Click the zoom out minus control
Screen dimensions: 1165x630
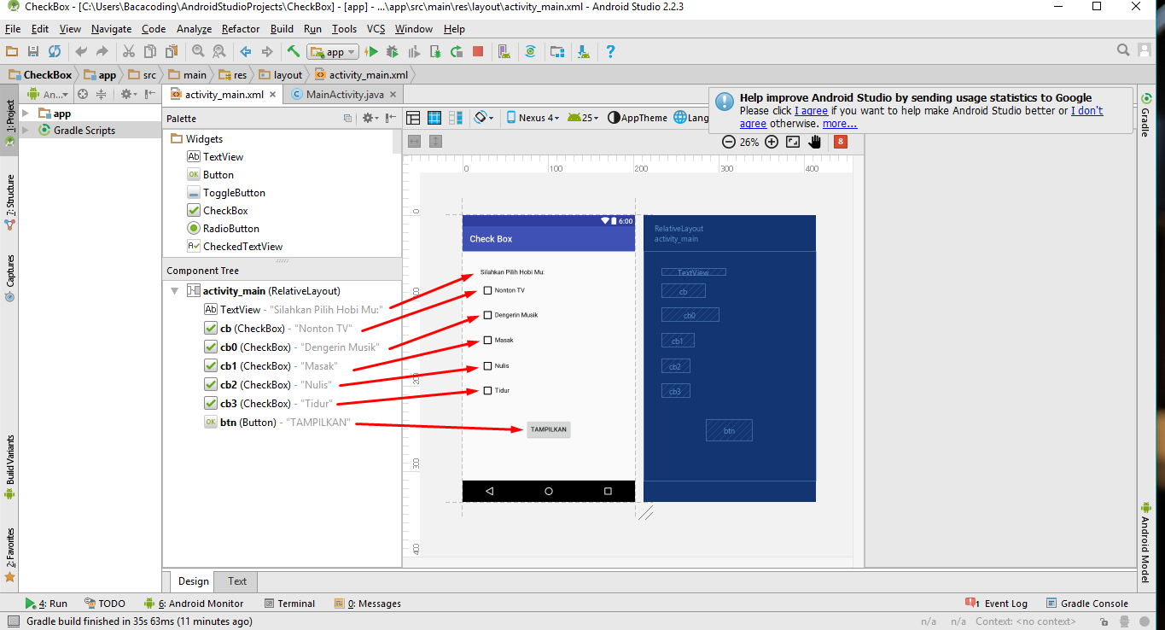tap(730, 142)
